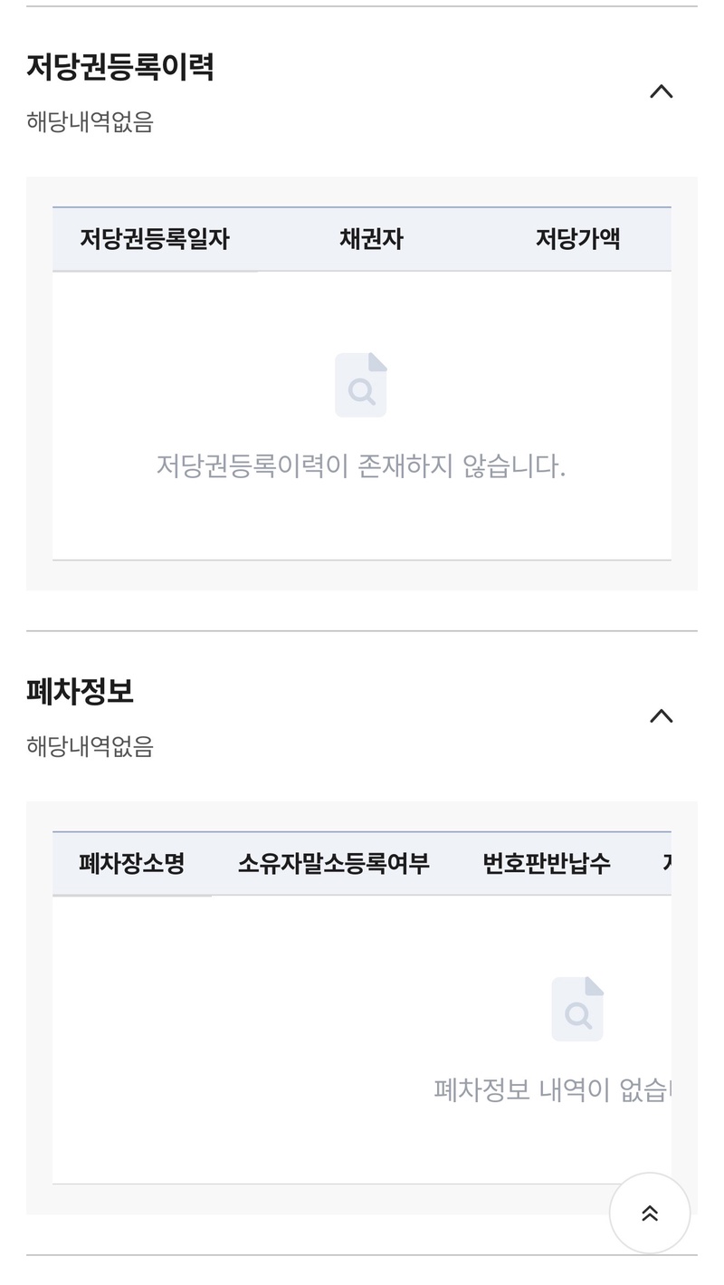724x1285 pixels.
Task: Click the empty-document icon in 저당권등록이력 table
Action: coord(361,385)
